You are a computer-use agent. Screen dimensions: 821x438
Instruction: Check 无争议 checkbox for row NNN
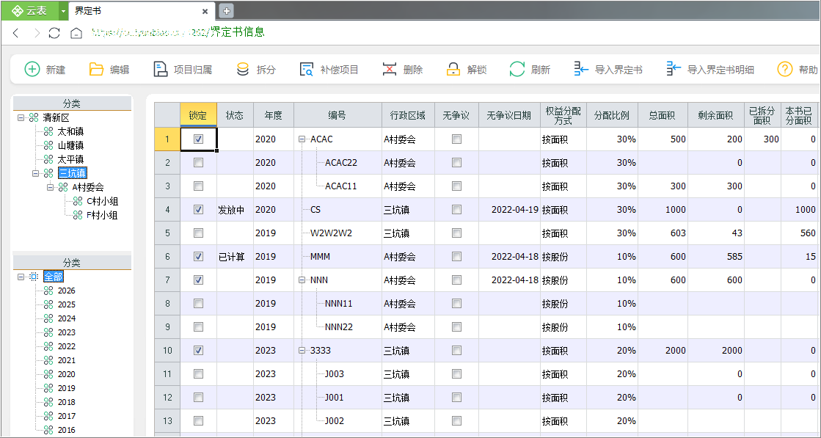(457, 280)
